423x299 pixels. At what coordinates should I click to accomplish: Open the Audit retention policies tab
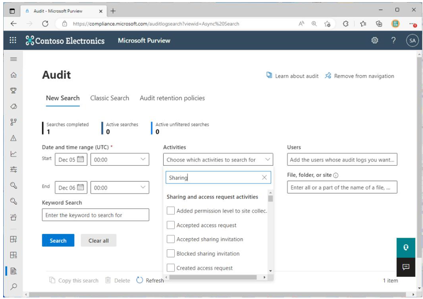[x=172, y=98]
